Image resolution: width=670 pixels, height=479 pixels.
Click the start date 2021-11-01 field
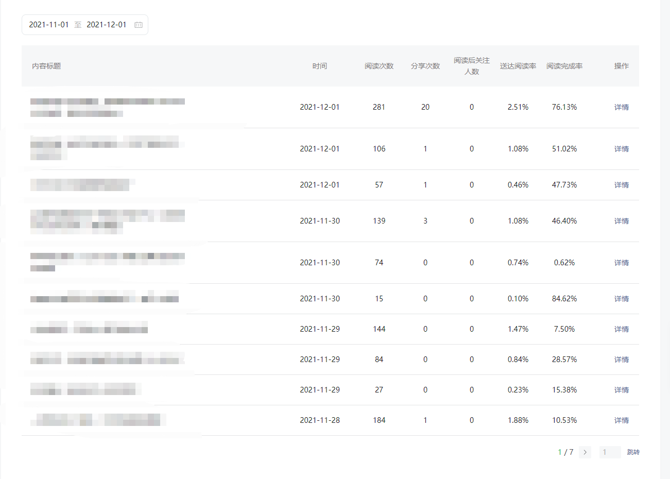(49, 25)
